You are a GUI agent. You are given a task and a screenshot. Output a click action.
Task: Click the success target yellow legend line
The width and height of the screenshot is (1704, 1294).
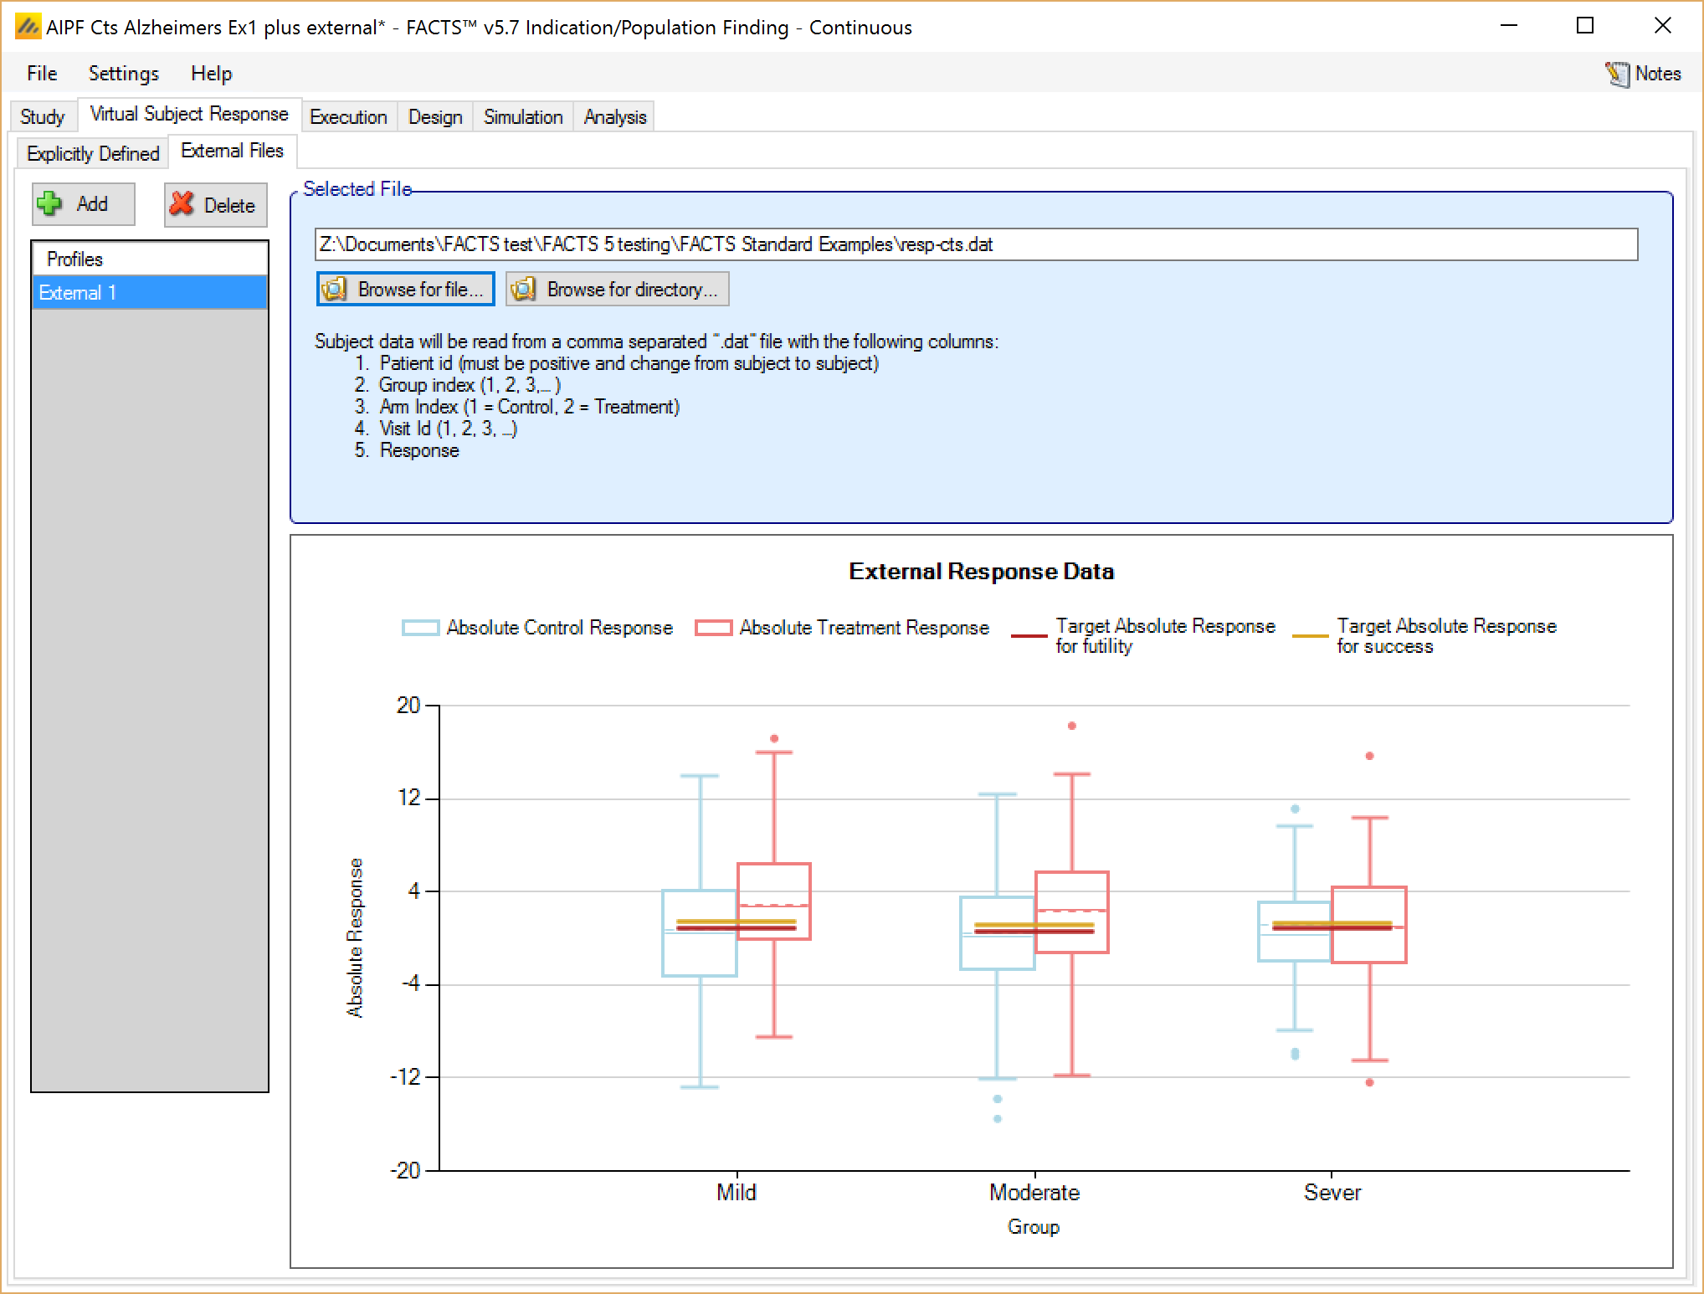coord(1310,636)
